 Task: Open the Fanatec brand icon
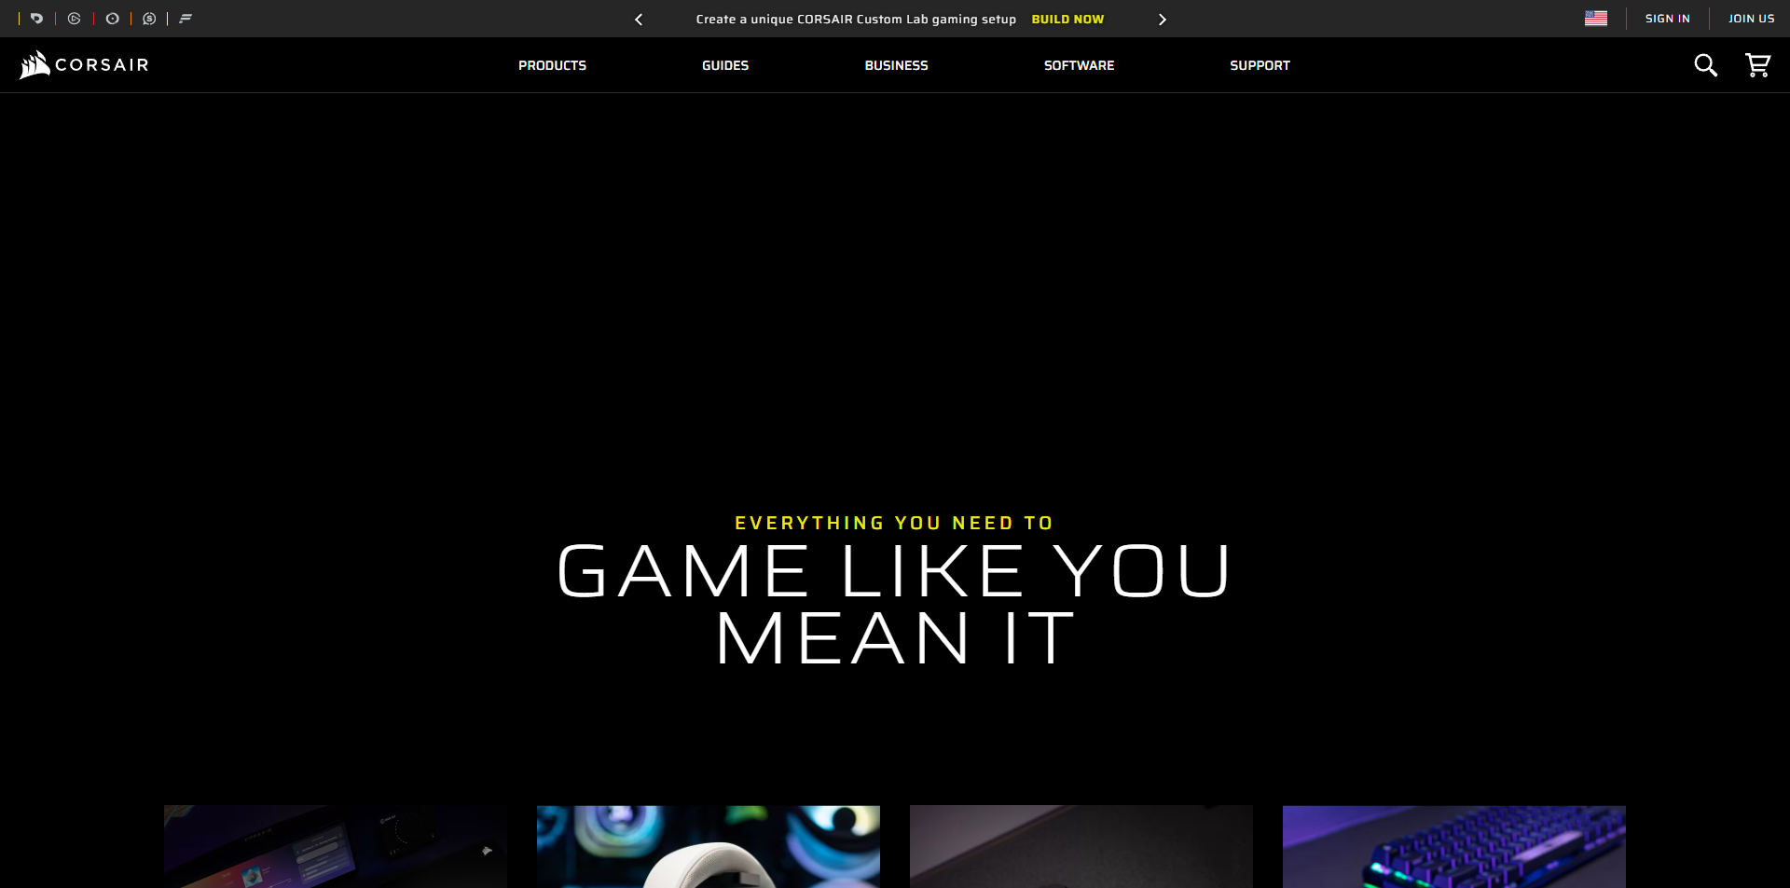pos(186,19)
